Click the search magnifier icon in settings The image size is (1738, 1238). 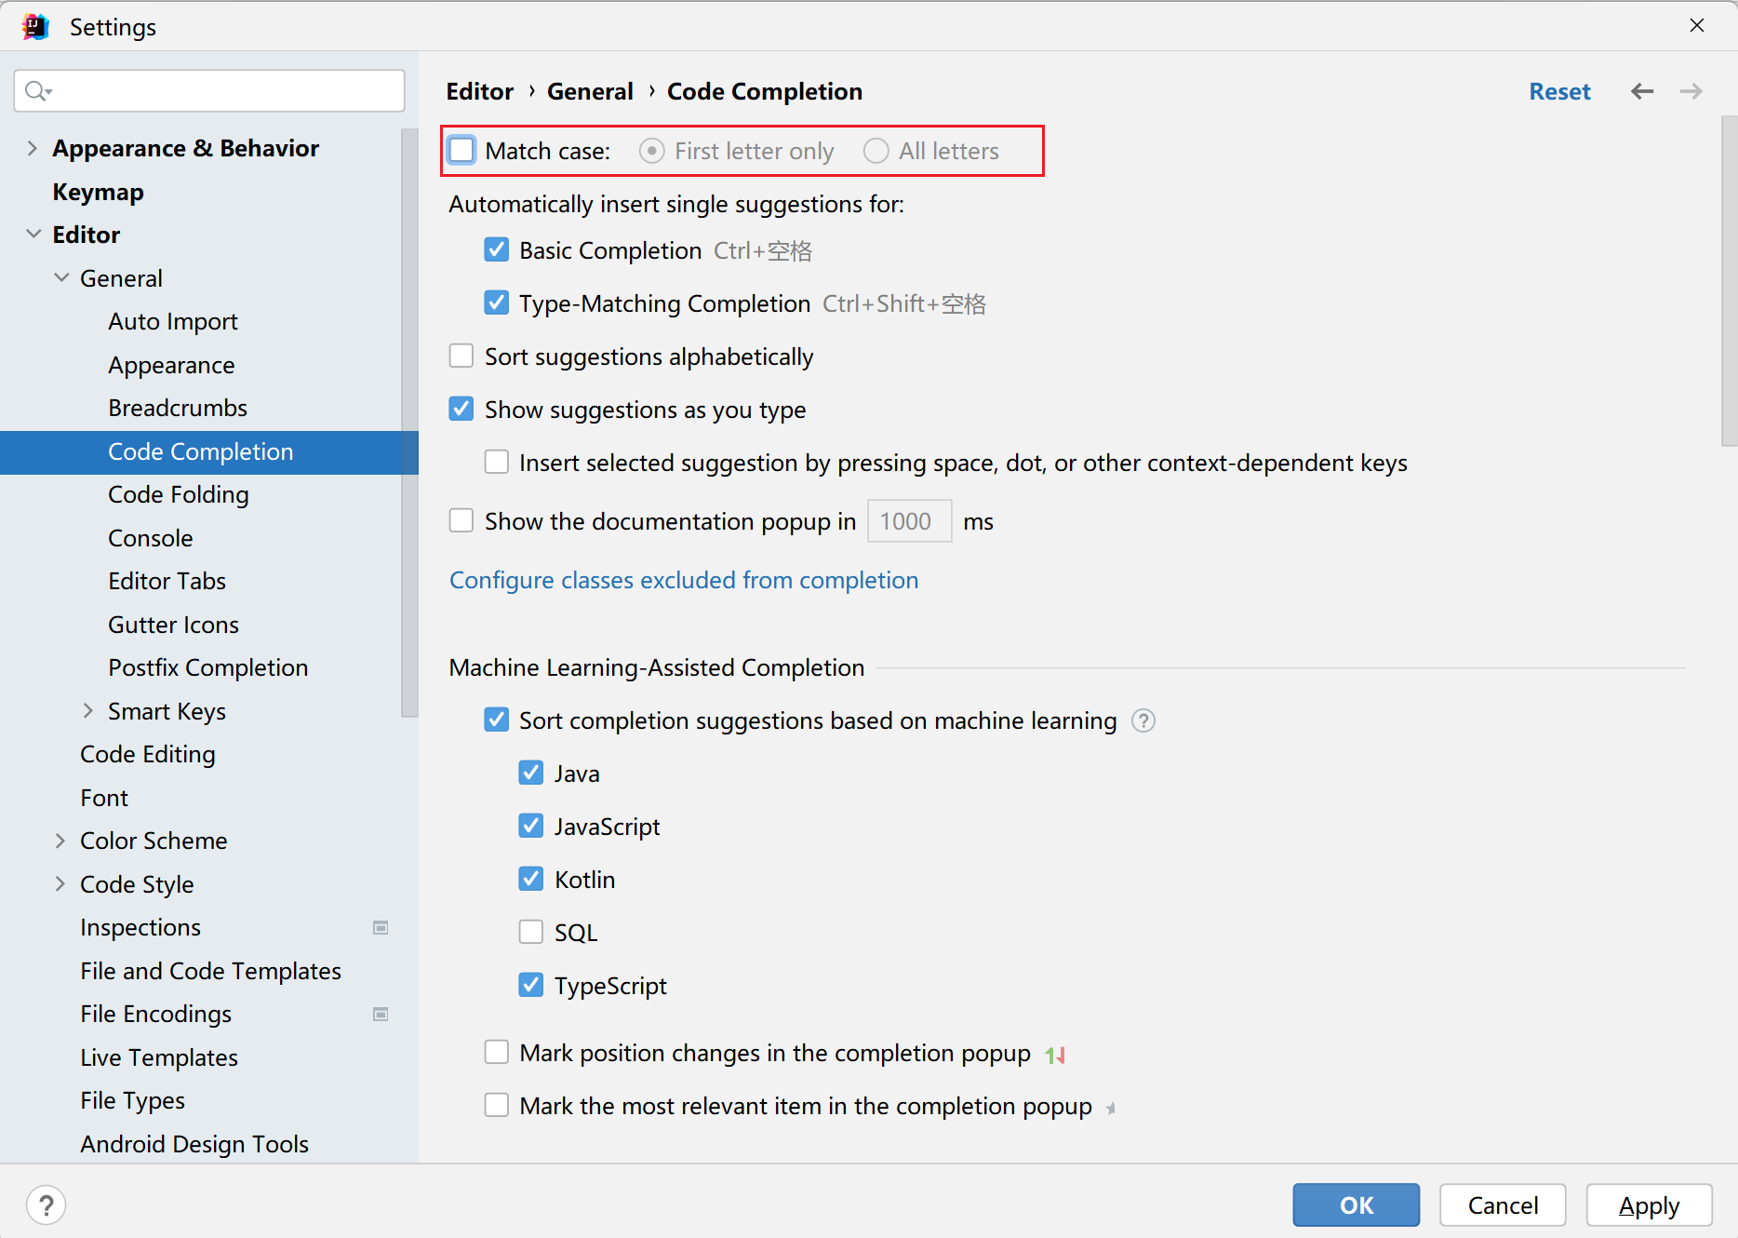pyautogui.click(x=37, y=90)
